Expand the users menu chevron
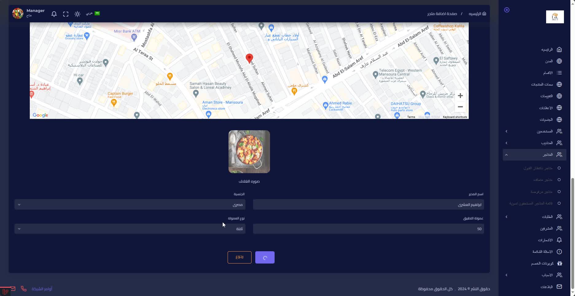This screenshot has width=575, height=296. [507, 131]
